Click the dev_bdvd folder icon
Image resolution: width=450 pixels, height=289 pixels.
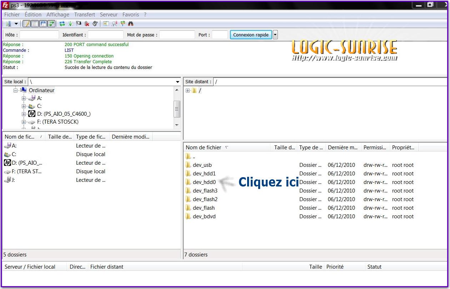(188, 216)
